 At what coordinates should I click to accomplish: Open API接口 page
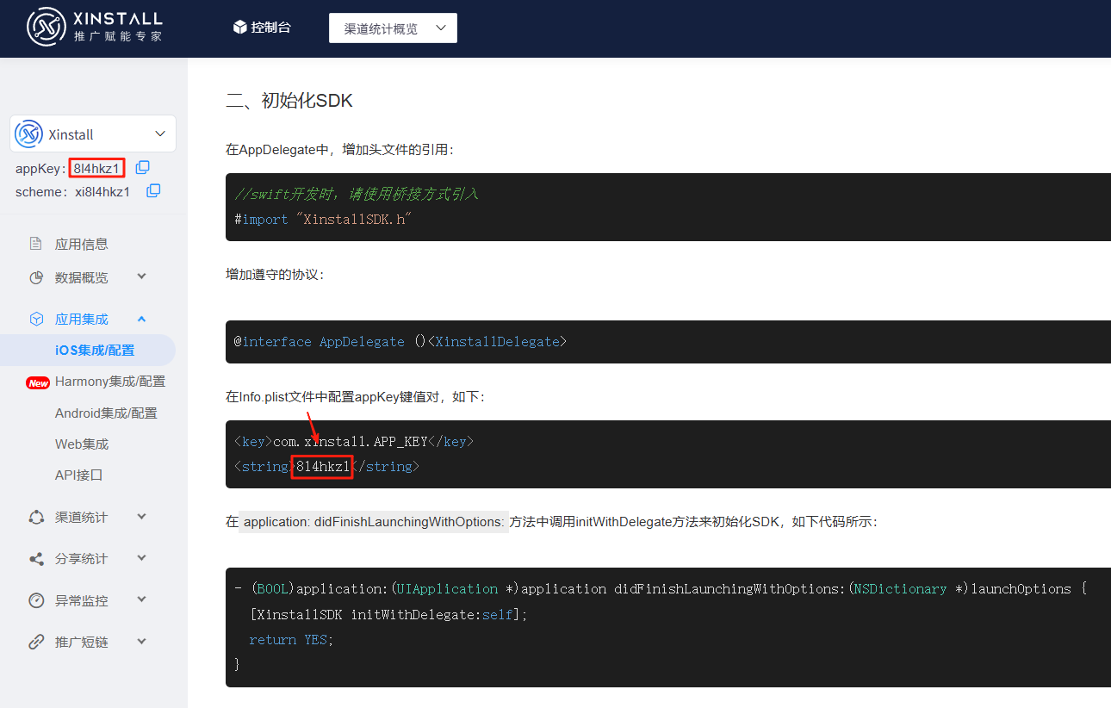click(79, 475)
